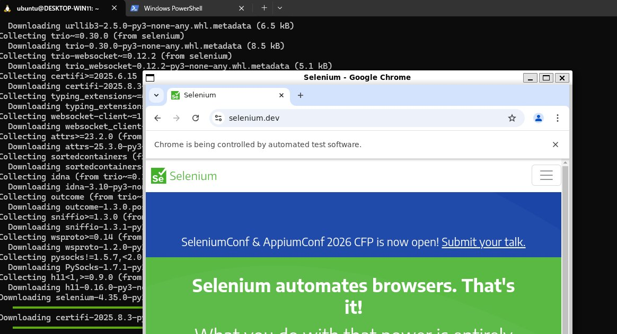Click the Chrome forward arrow
The image size is (617, 334).
point(177,118)
